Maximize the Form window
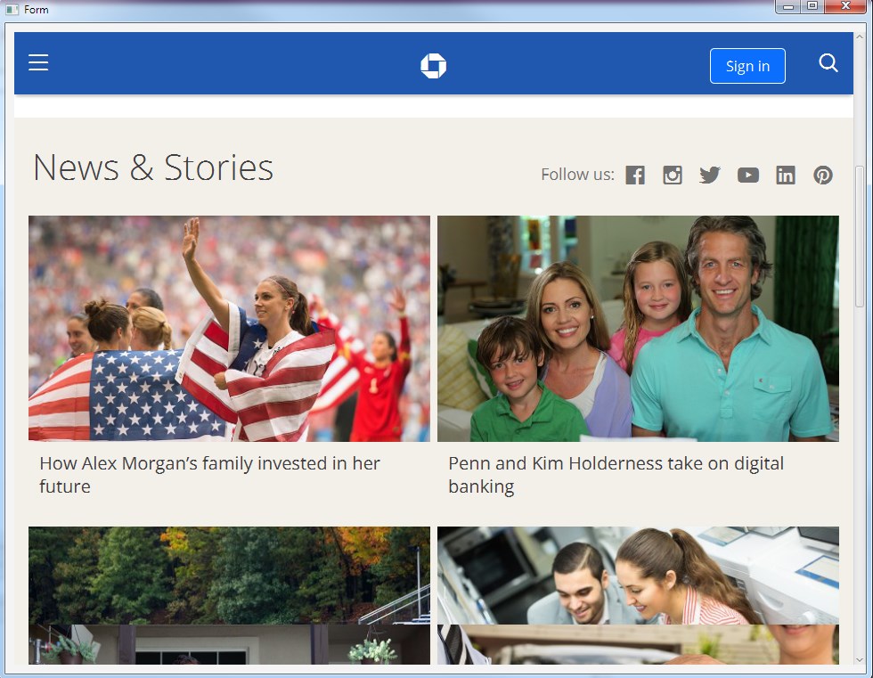 tap(812, 6)
